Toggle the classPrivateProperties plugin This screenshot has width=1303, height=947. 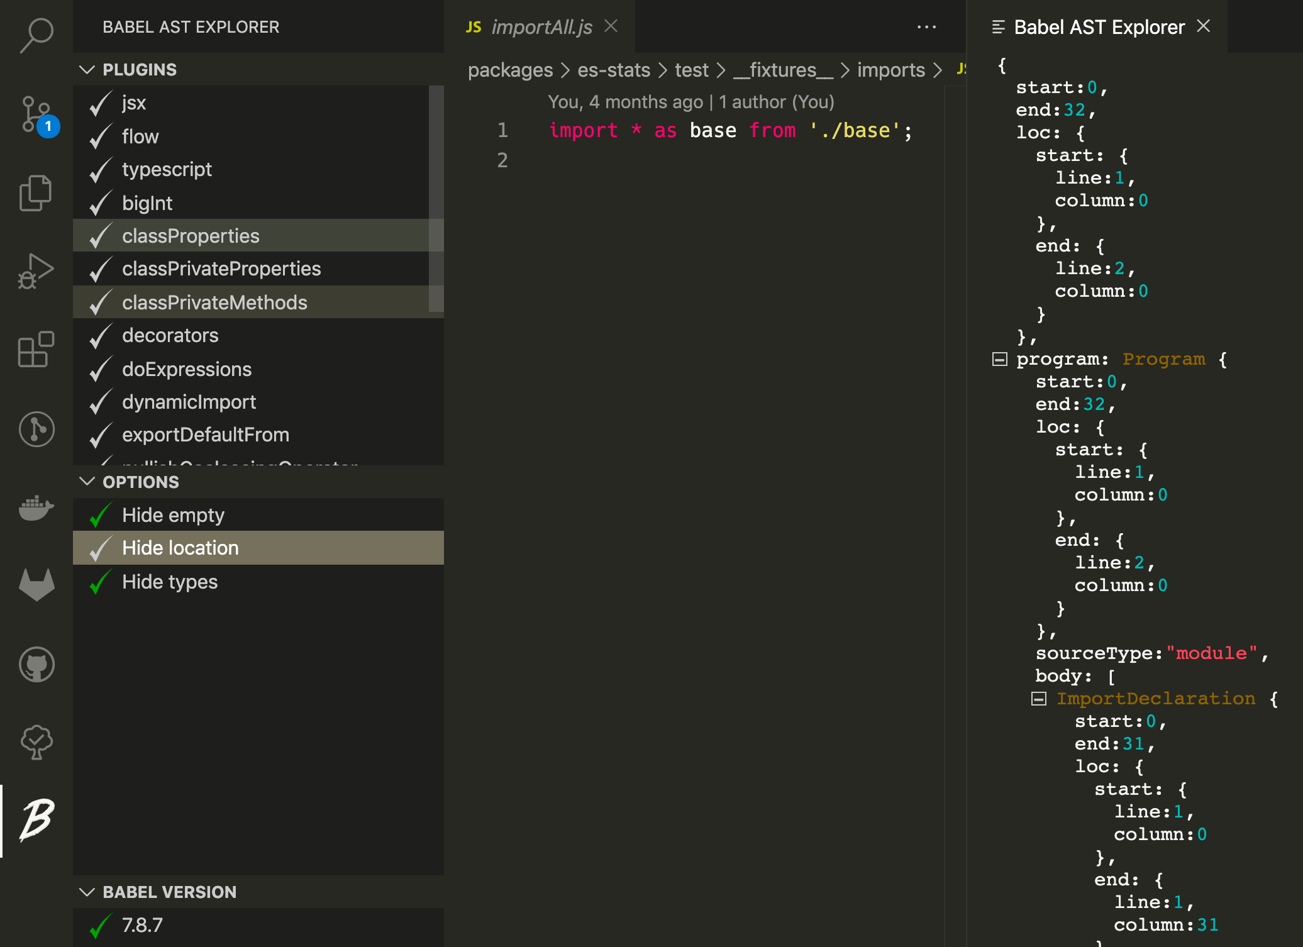(258, 269)
